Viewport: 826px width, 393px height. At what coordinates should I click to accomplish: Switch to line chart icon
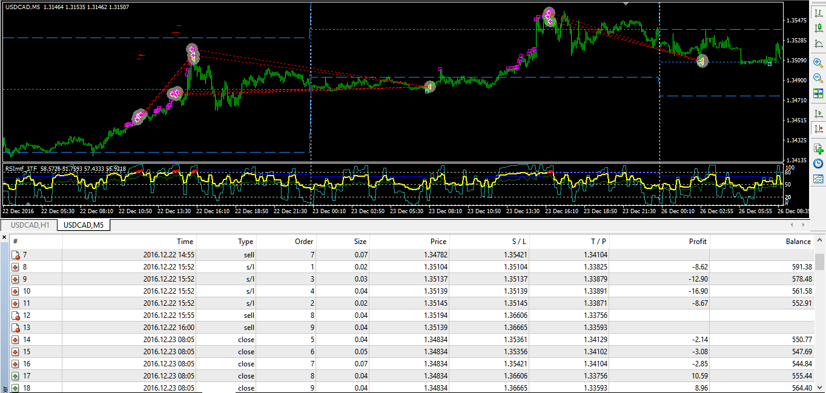pyautogui.click(x=818, y=42)
